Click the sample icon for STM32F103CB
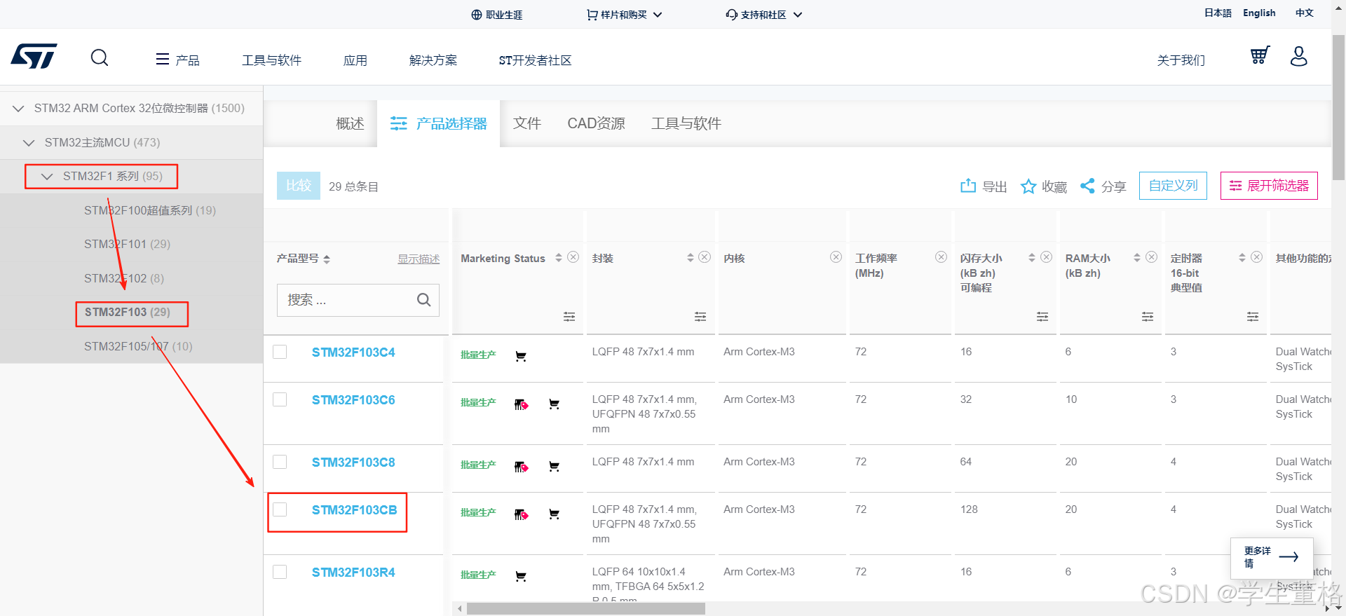 click(521, 514)
